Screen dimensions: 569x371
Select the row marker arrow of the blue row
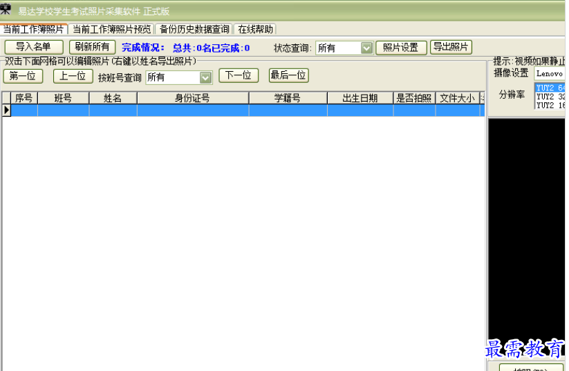[x=6, y=111]
